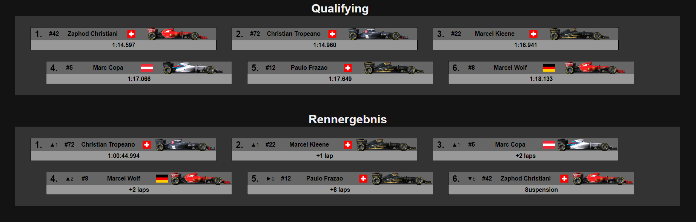Click the Swiss flag beside Paulo Frazao in race results
Screen dimensions: 696x222
[x=363, y=179]
